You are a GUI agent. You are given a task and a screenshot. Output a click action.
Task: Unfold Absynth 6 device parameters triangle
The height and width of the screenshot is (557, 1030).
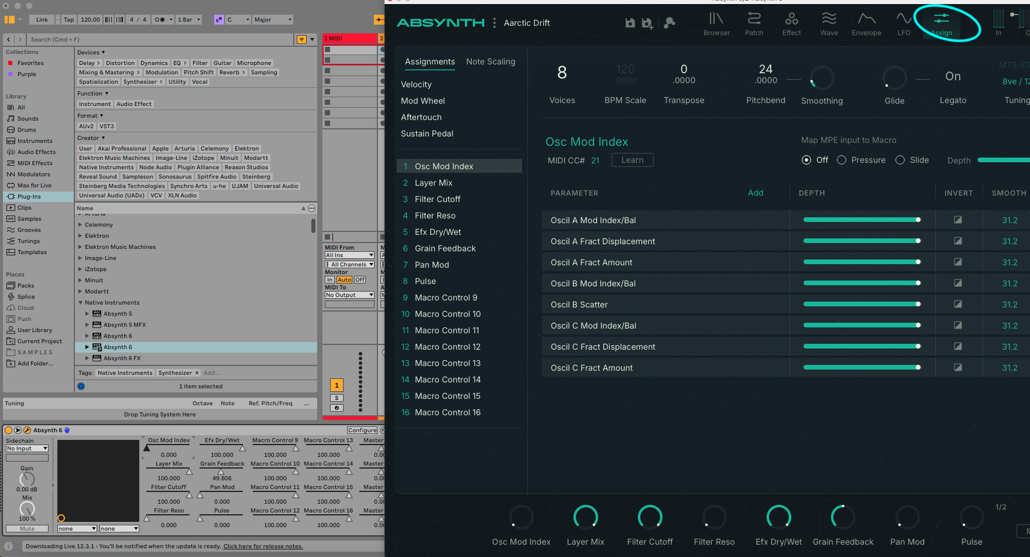coord(18,430)
